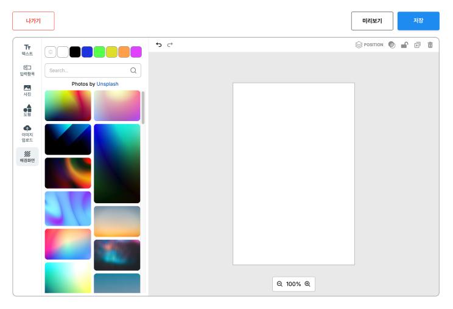Image resolution: width=453 pixels, height=309 pixels.
Task: Click the 미리보기 preview button
Action: (x=372, y=21)
